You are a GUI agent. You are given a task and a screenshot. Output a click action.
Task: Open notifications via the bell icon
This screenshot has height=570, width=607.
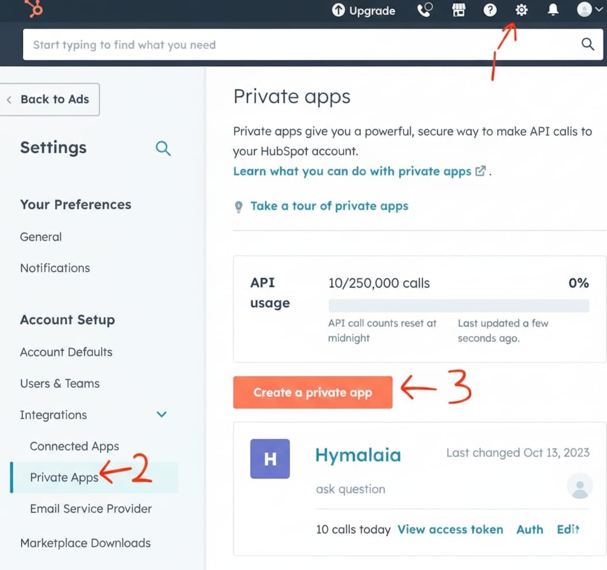pyautogui.click(x=552, y=10)
